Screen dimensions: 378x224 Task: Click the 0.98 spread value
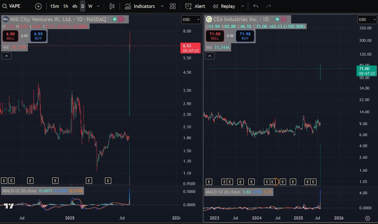(x=230, y=36)
